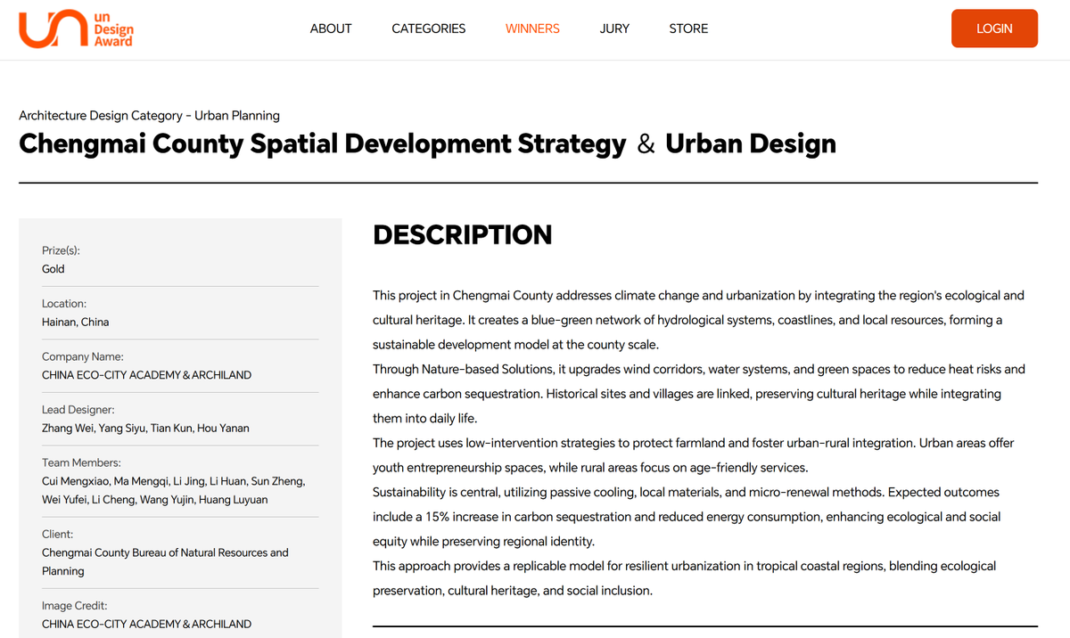
Task: Click the line starting The project uses low-intervention
Action: pos(694,443)
